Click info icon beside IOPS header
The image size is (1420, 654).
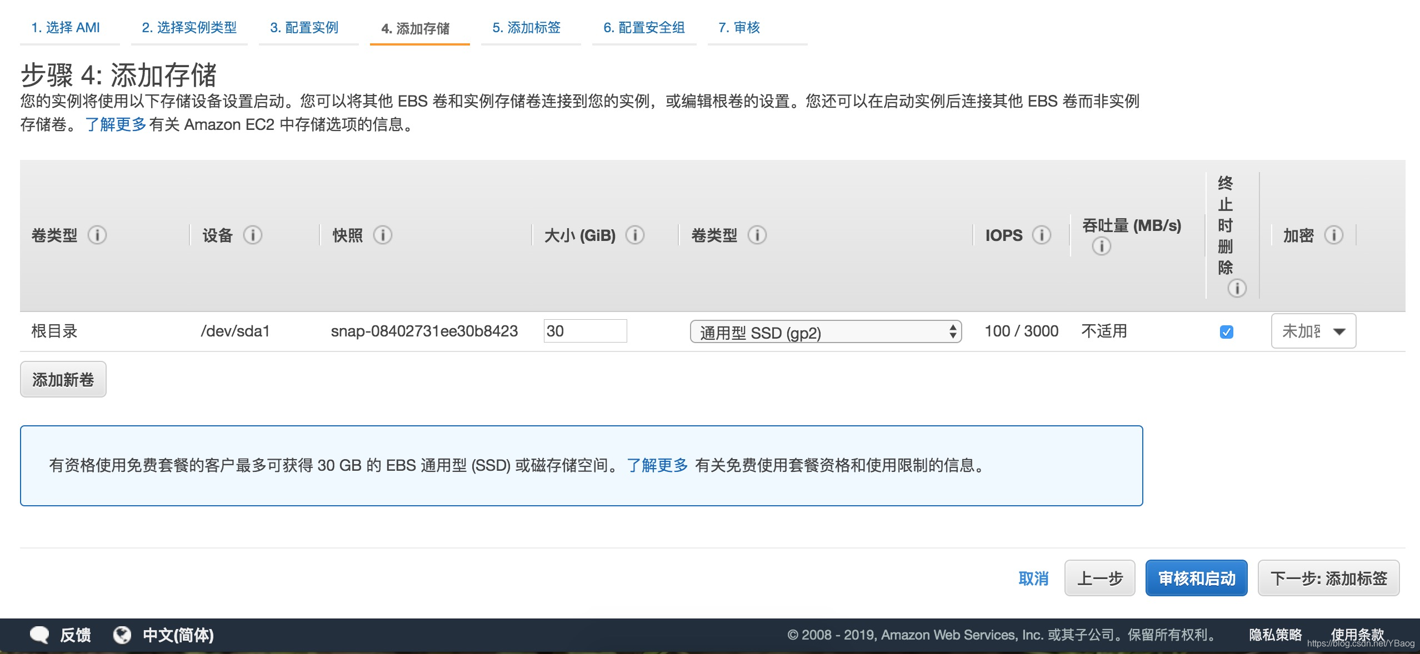[1042, 235]
